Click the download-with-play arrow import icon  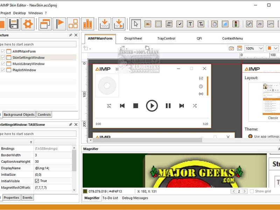(x=119, y=24)
